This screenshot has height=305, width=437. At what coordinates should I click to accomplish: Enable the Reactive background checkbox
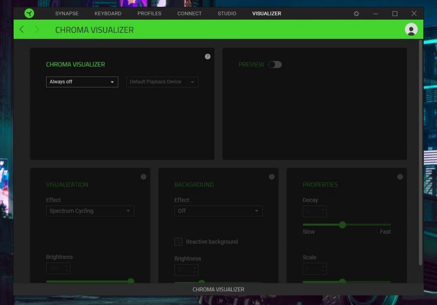(178, 242)
